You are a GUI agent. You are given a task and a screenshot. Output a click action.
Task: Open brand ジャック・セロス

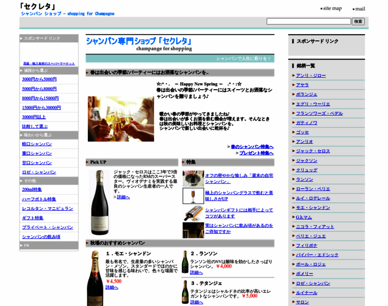pyautogui.click(x=313, y=151)
